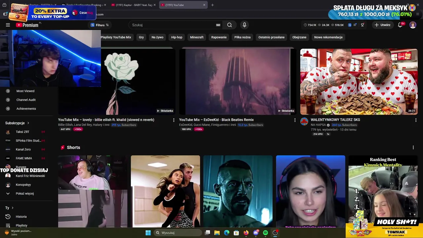This screenshot has height=238, width=423.
Task: Go to YouTube Premium home logo
Action: (27, 25)
